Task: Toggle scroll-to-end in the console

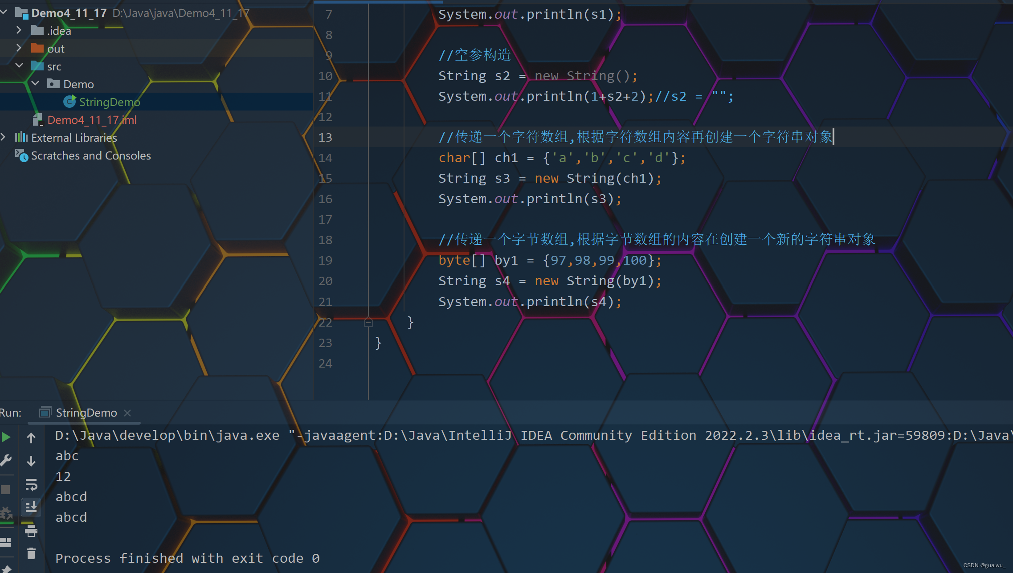Action: pyautogui.click(x=31, y=507)
